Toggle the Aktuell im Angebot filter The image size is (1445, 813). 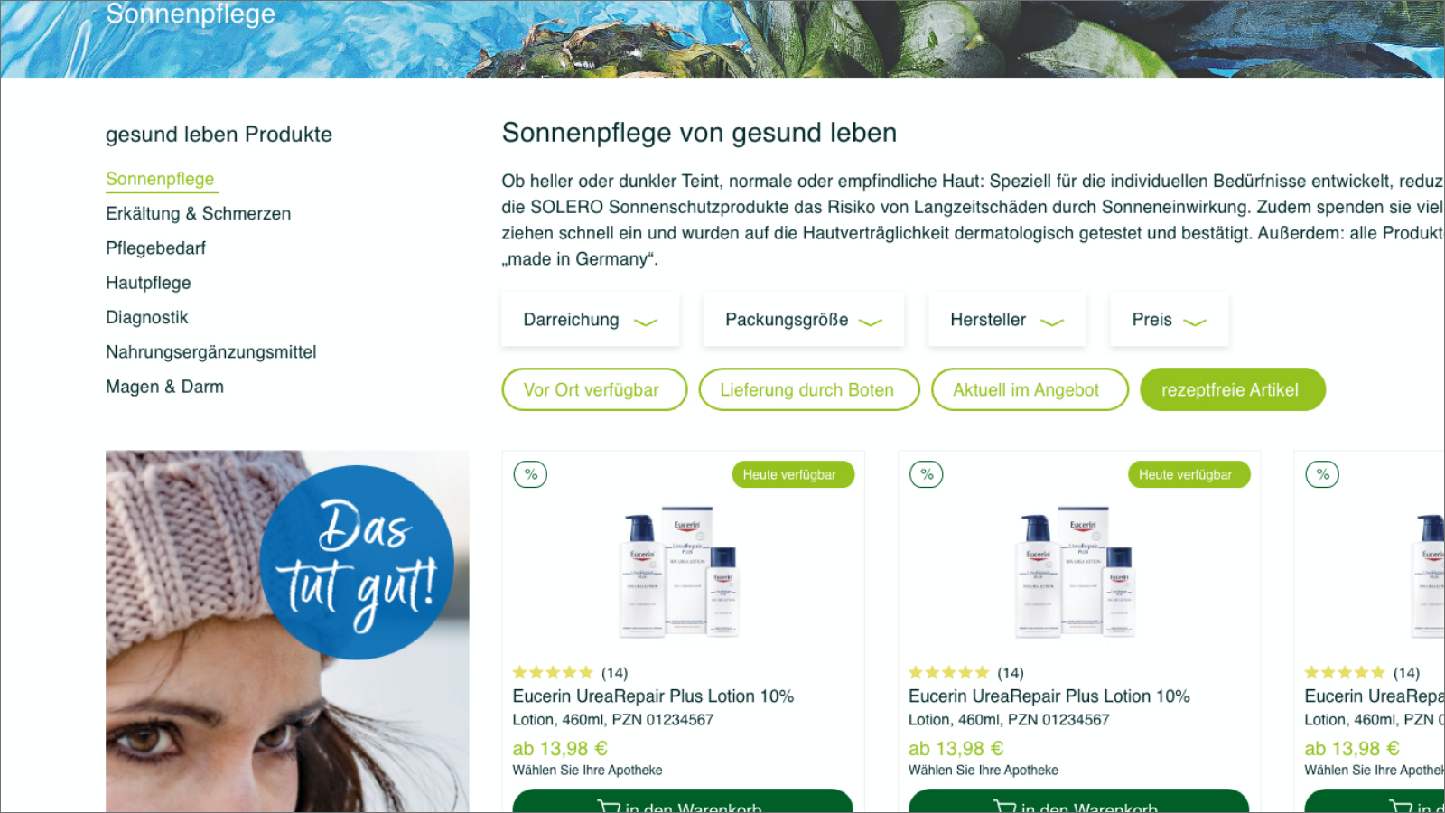click(x=1030, y=389)
